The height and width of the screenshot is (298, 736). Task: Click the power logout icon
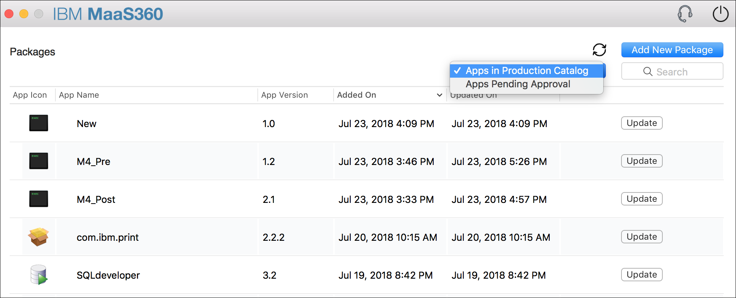(720, 14)
